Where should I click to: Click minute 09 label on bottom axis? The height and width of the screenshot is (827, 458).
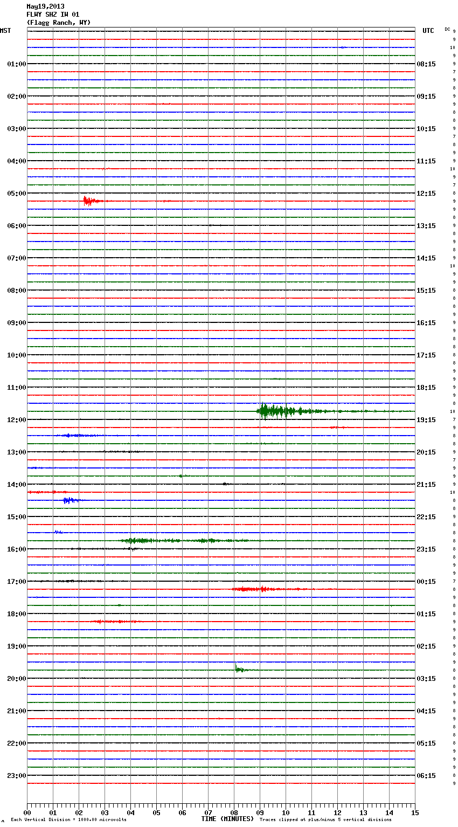click(x=260, y=812)
